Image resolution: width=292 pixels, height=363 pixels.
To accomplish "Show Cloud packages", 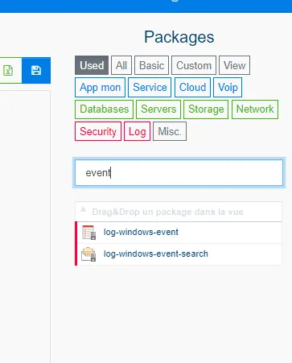I will click(192, 87).
